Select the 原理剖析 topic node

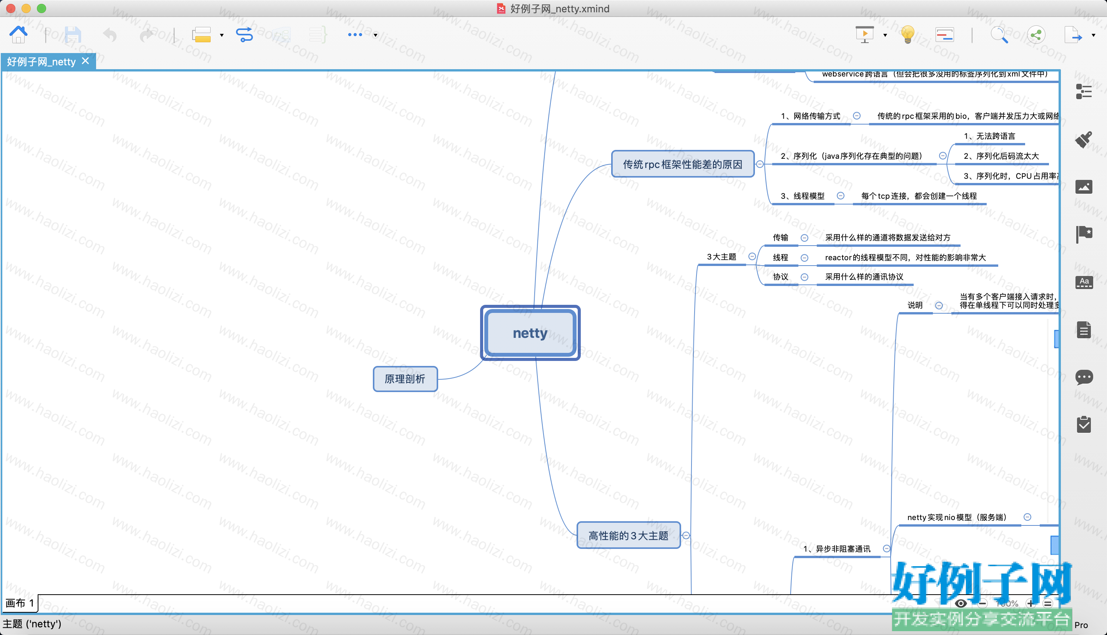pos(405,379)
